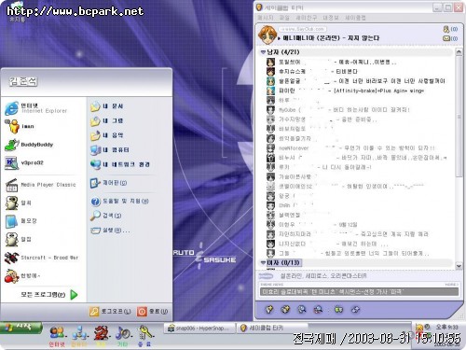Open the second menu in Tachy menu bar
This screenshot has width=466, height=350.
click(x=284, y=18)
